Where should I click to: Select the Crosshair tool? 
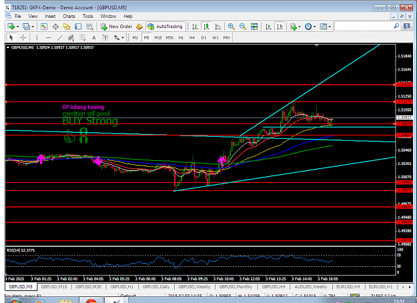(23, 38)
